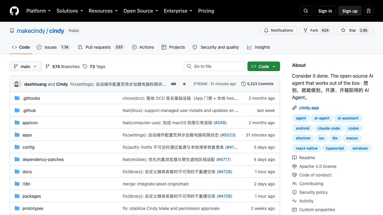383x215 pixels.
Task: Click the folder icon for i18n
Action: point(17,184)
